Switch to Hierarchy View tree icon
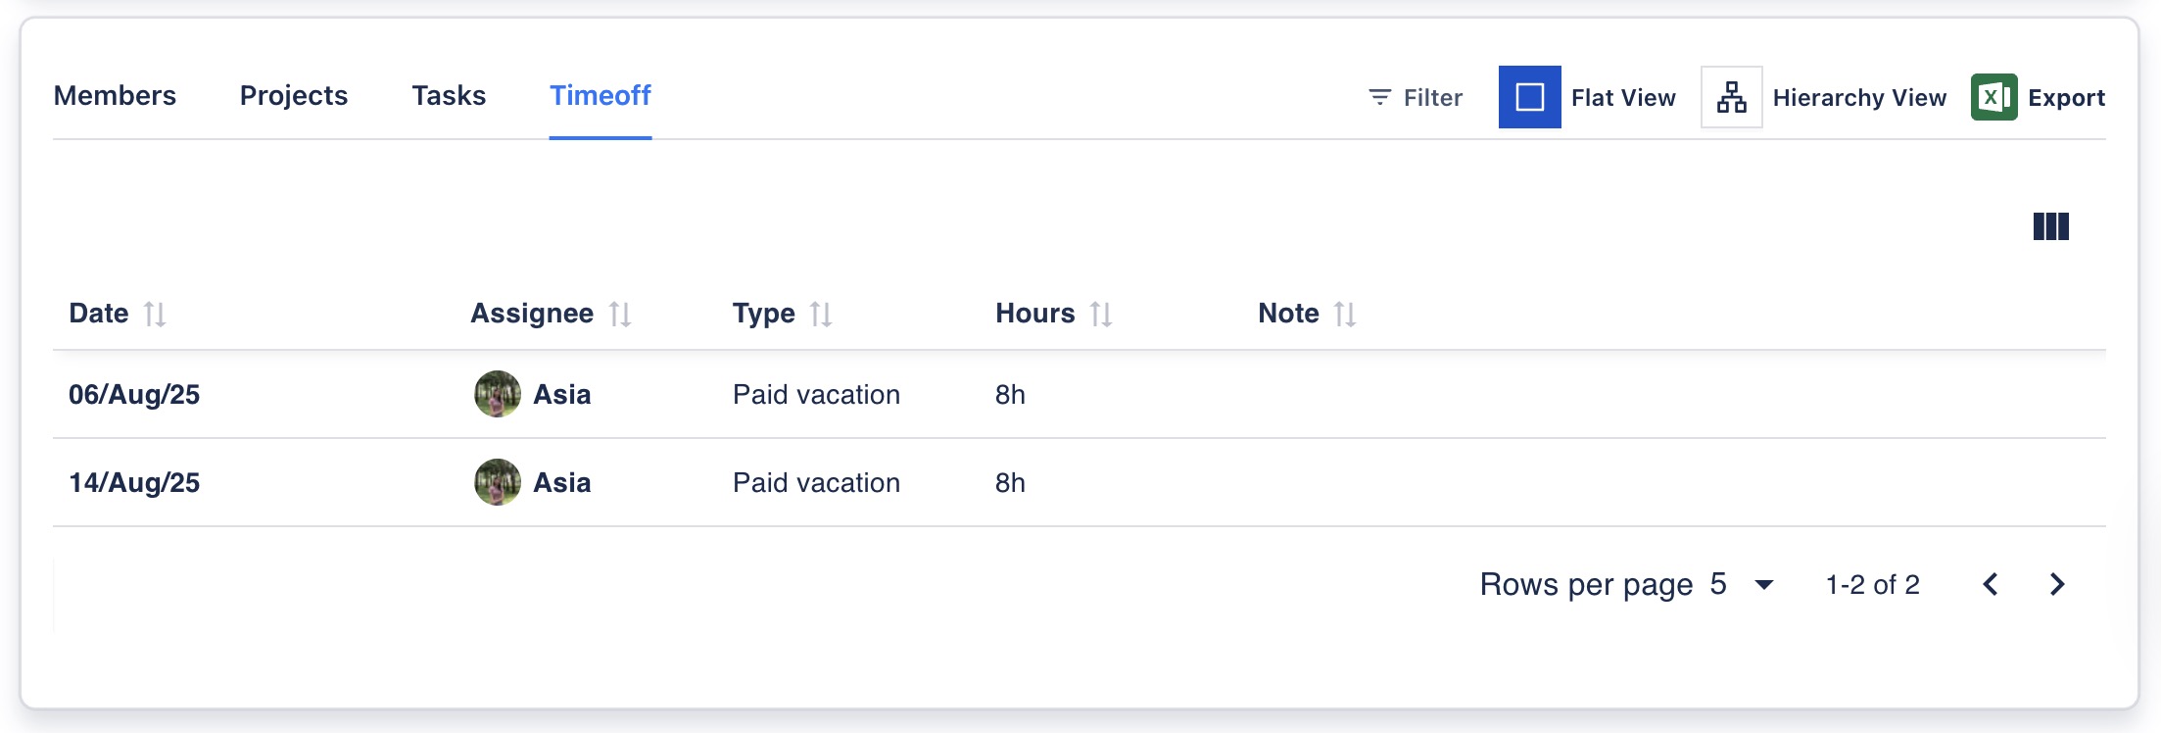2161x733 pixels. (x=1731, y=97)
